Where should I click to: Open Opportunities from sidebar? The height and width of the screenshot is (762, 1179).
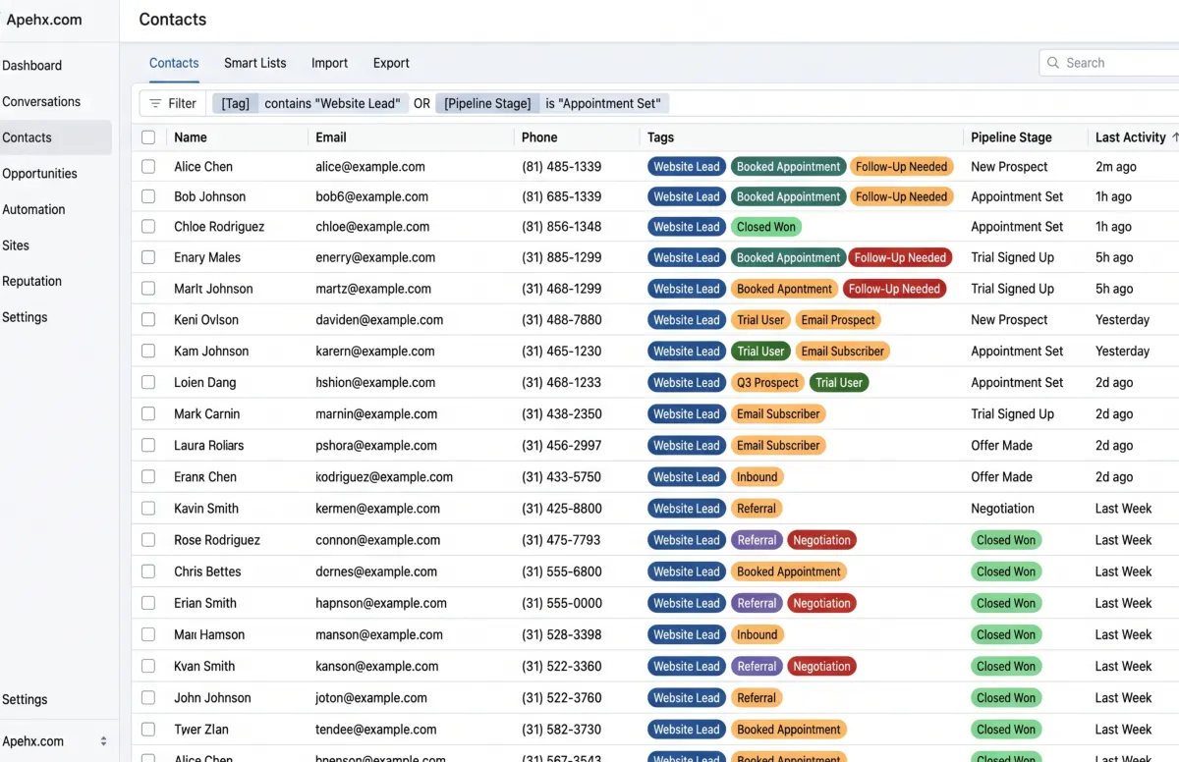pyautogui.click(x=39, y=174)
